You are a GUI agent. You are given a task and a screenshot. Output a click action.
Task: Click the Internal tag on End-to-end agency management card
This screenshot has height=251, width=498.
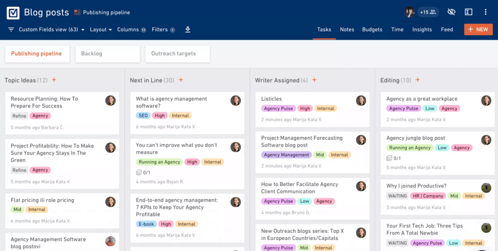point(186,224)
